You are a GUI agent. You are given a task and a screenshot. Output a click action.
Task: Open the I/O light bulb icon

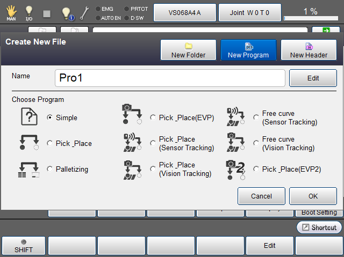29,12
